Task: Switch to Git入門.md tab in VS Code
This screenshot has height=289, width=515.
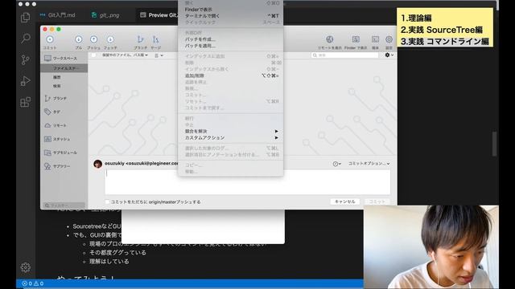Action: [x=58, y=15]
